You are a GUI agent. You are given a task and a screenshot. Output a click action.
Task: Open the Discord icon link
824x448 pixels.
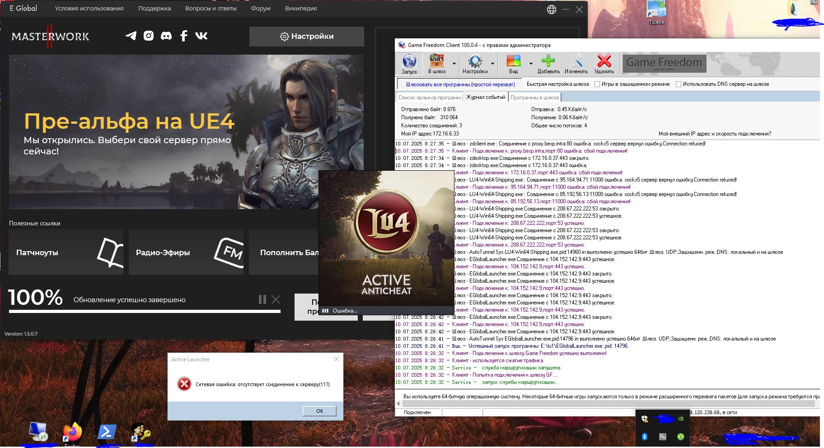166,36
